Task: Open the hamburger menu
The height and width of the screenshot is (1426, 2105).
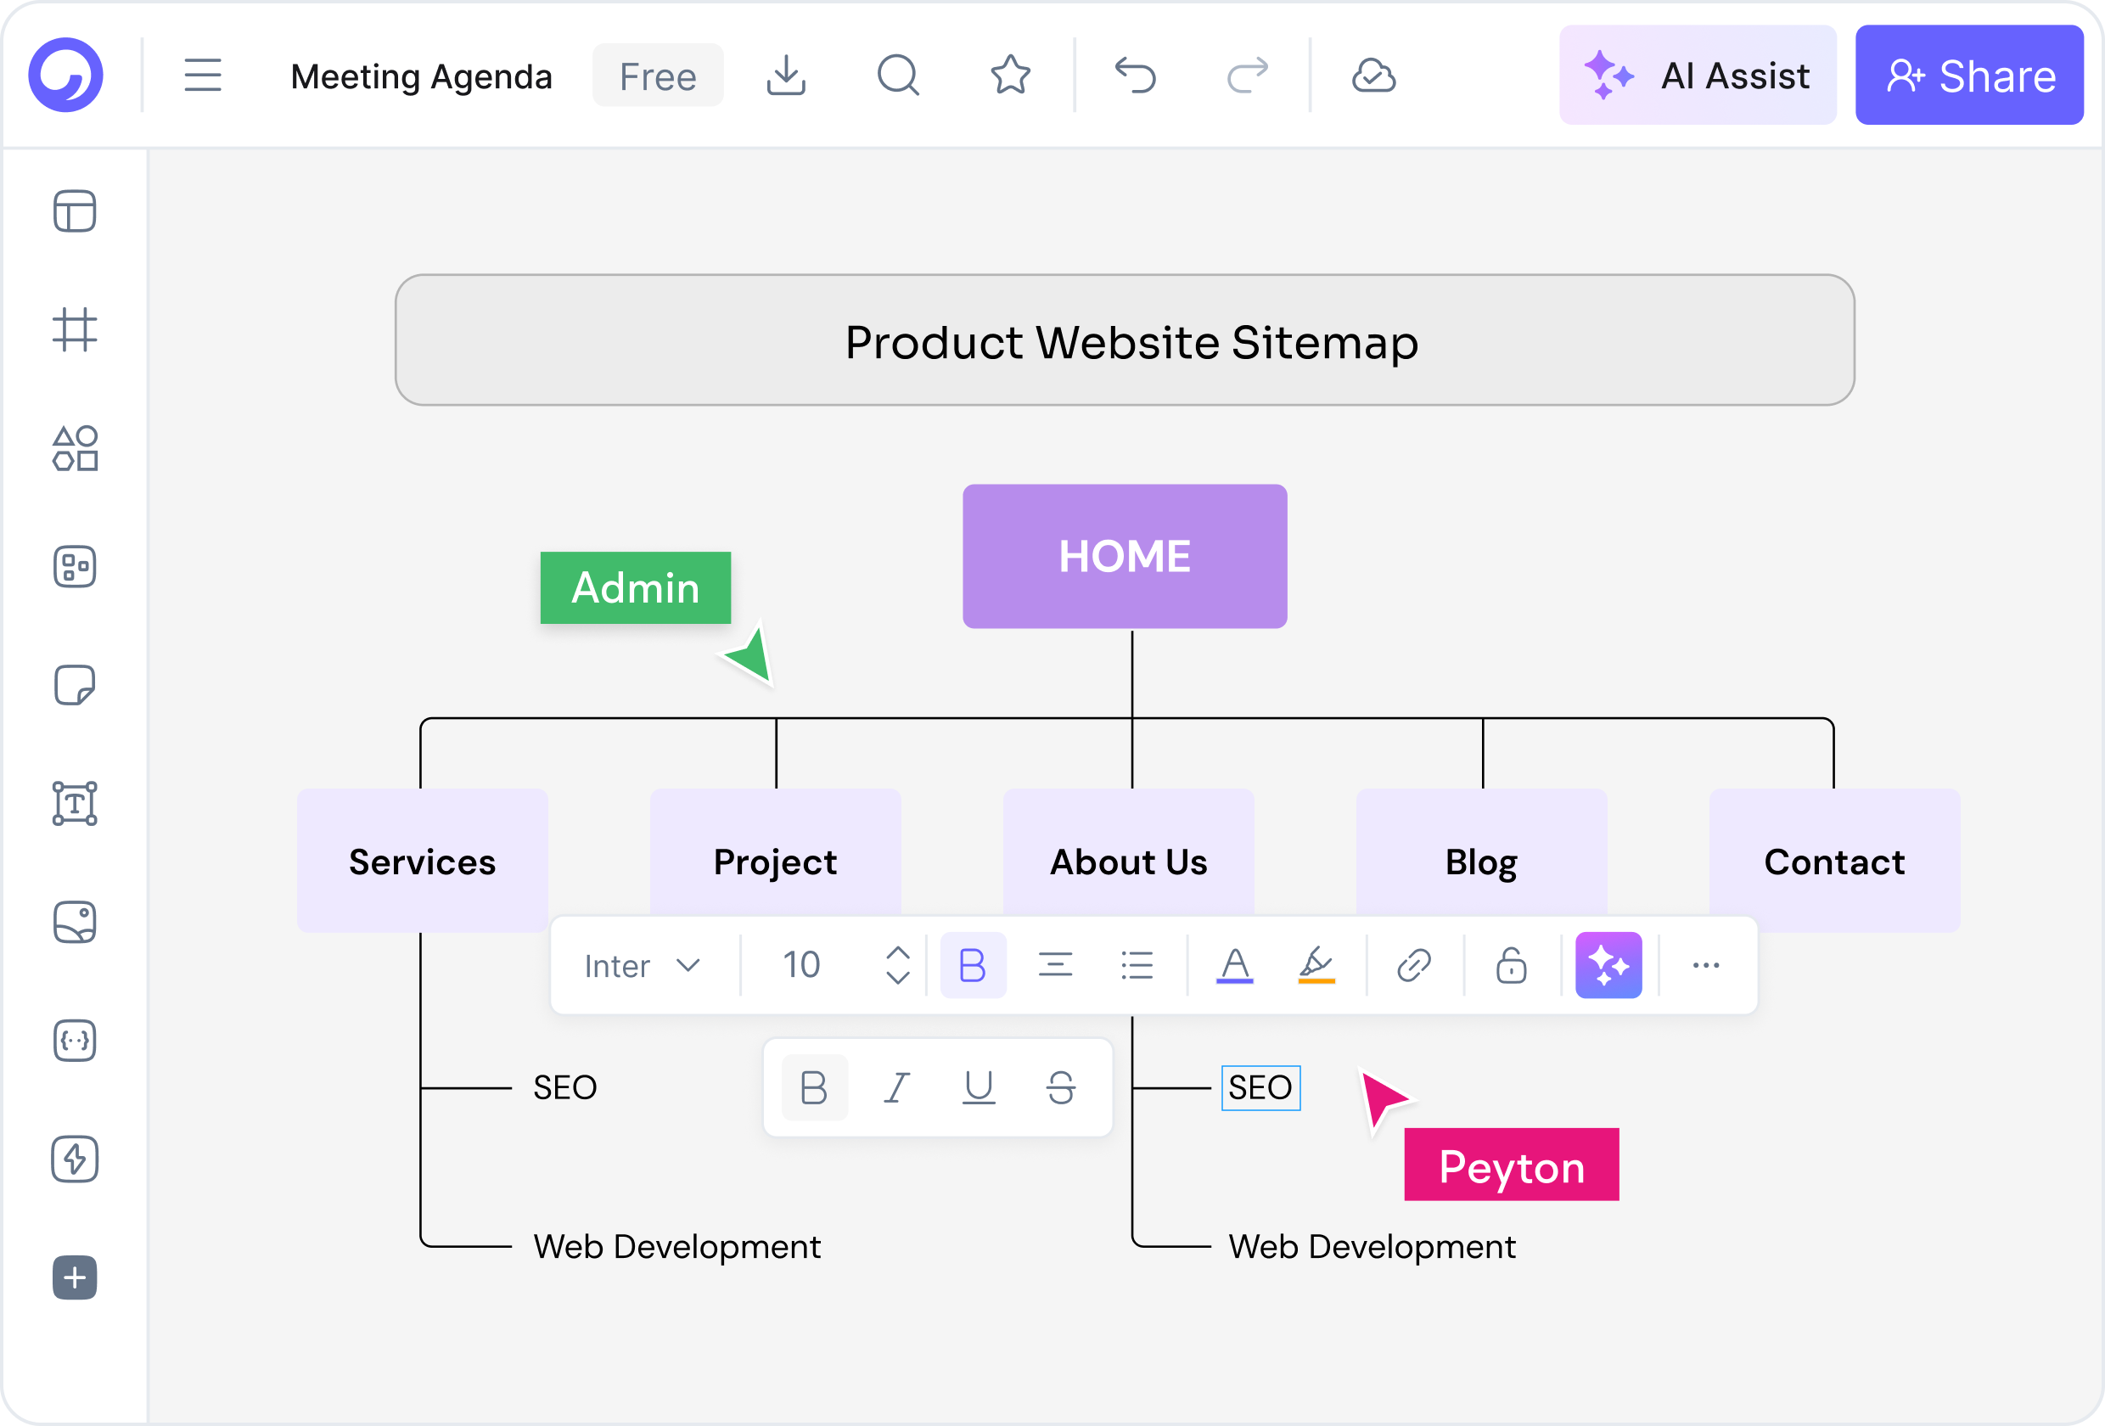Action: [x=202, y=76]
